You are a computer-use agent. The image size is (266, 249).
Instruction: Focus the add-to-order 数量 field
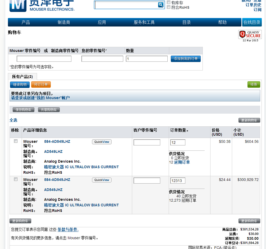tap(147, 59)
